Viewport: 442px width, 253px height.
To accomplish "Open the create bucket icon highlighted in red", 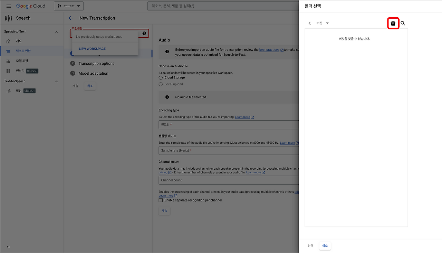I will [393, 23].
